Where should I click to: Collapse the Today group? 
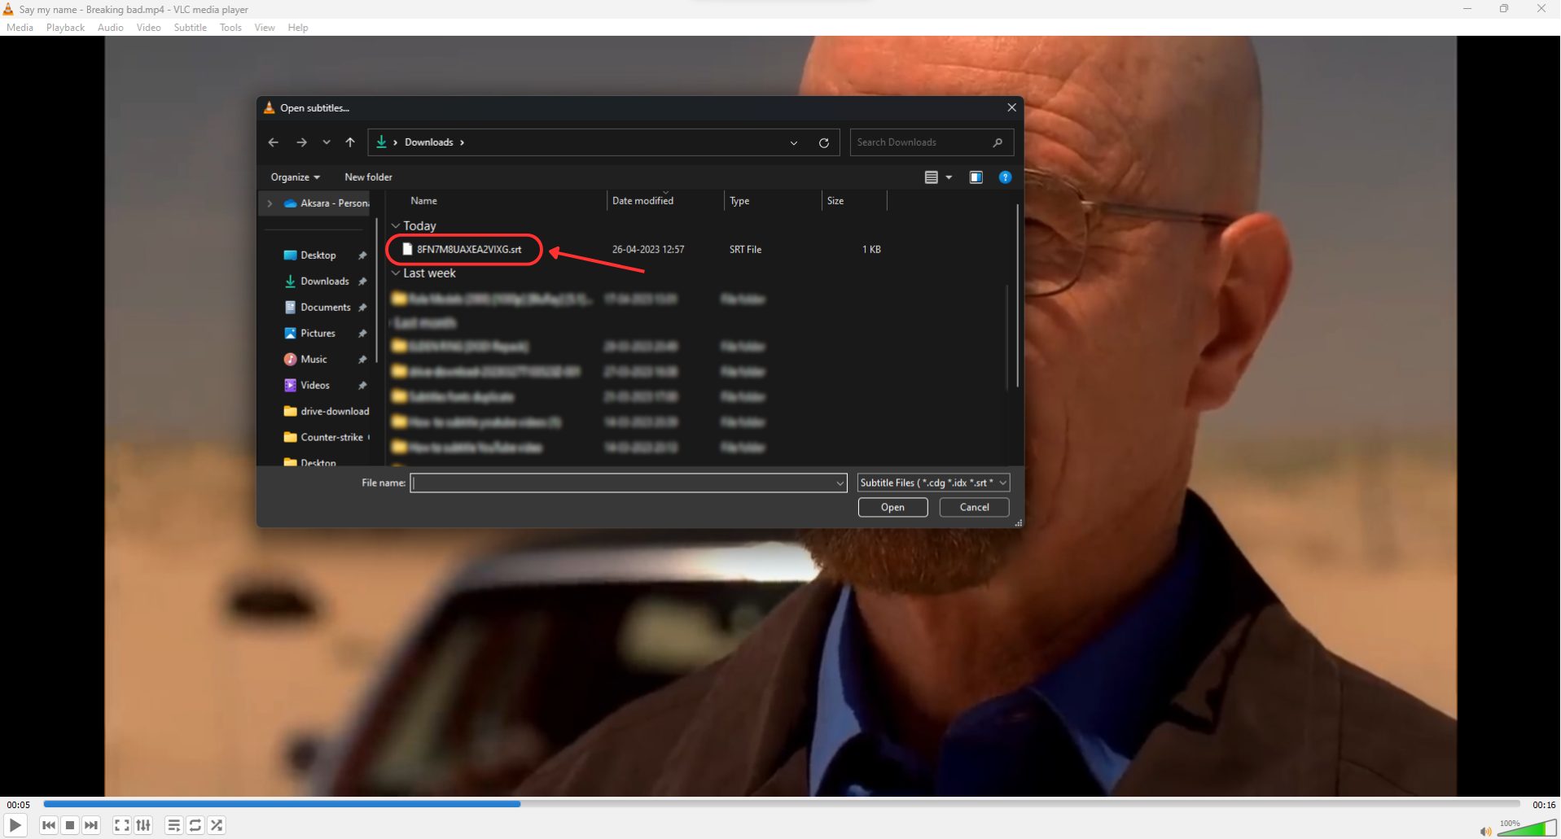click(x=396, y=226)
